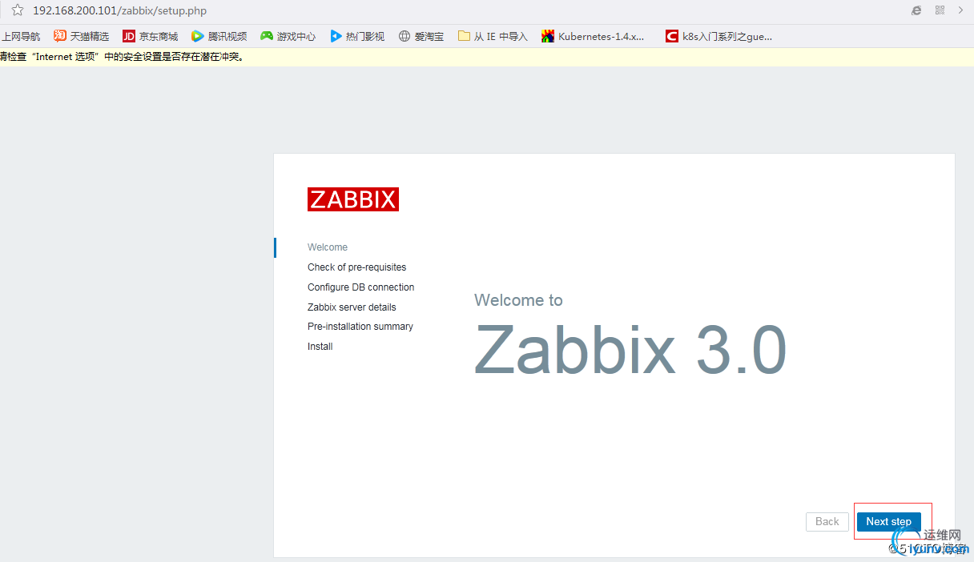Viewport: 974px width, 562px height.
Task: Open the 天猫精选 bookmark icon
Action: click(x=60, y=36)
